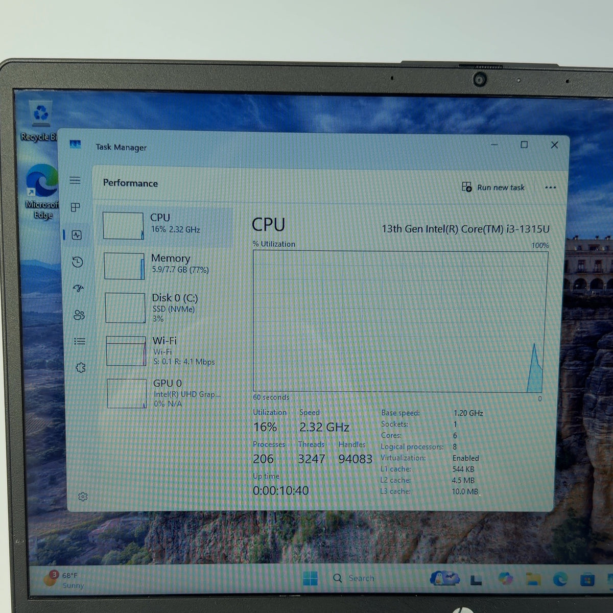This screenshot has height=613, width=613.
Task: Click the '10.0 MB' L3 cache value
Action: click(x=465, y=491)
